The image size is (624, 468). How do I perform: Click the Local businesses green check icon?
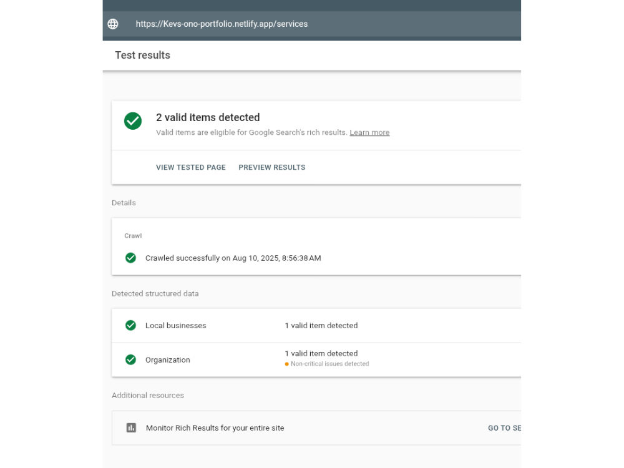coord(130,326)
